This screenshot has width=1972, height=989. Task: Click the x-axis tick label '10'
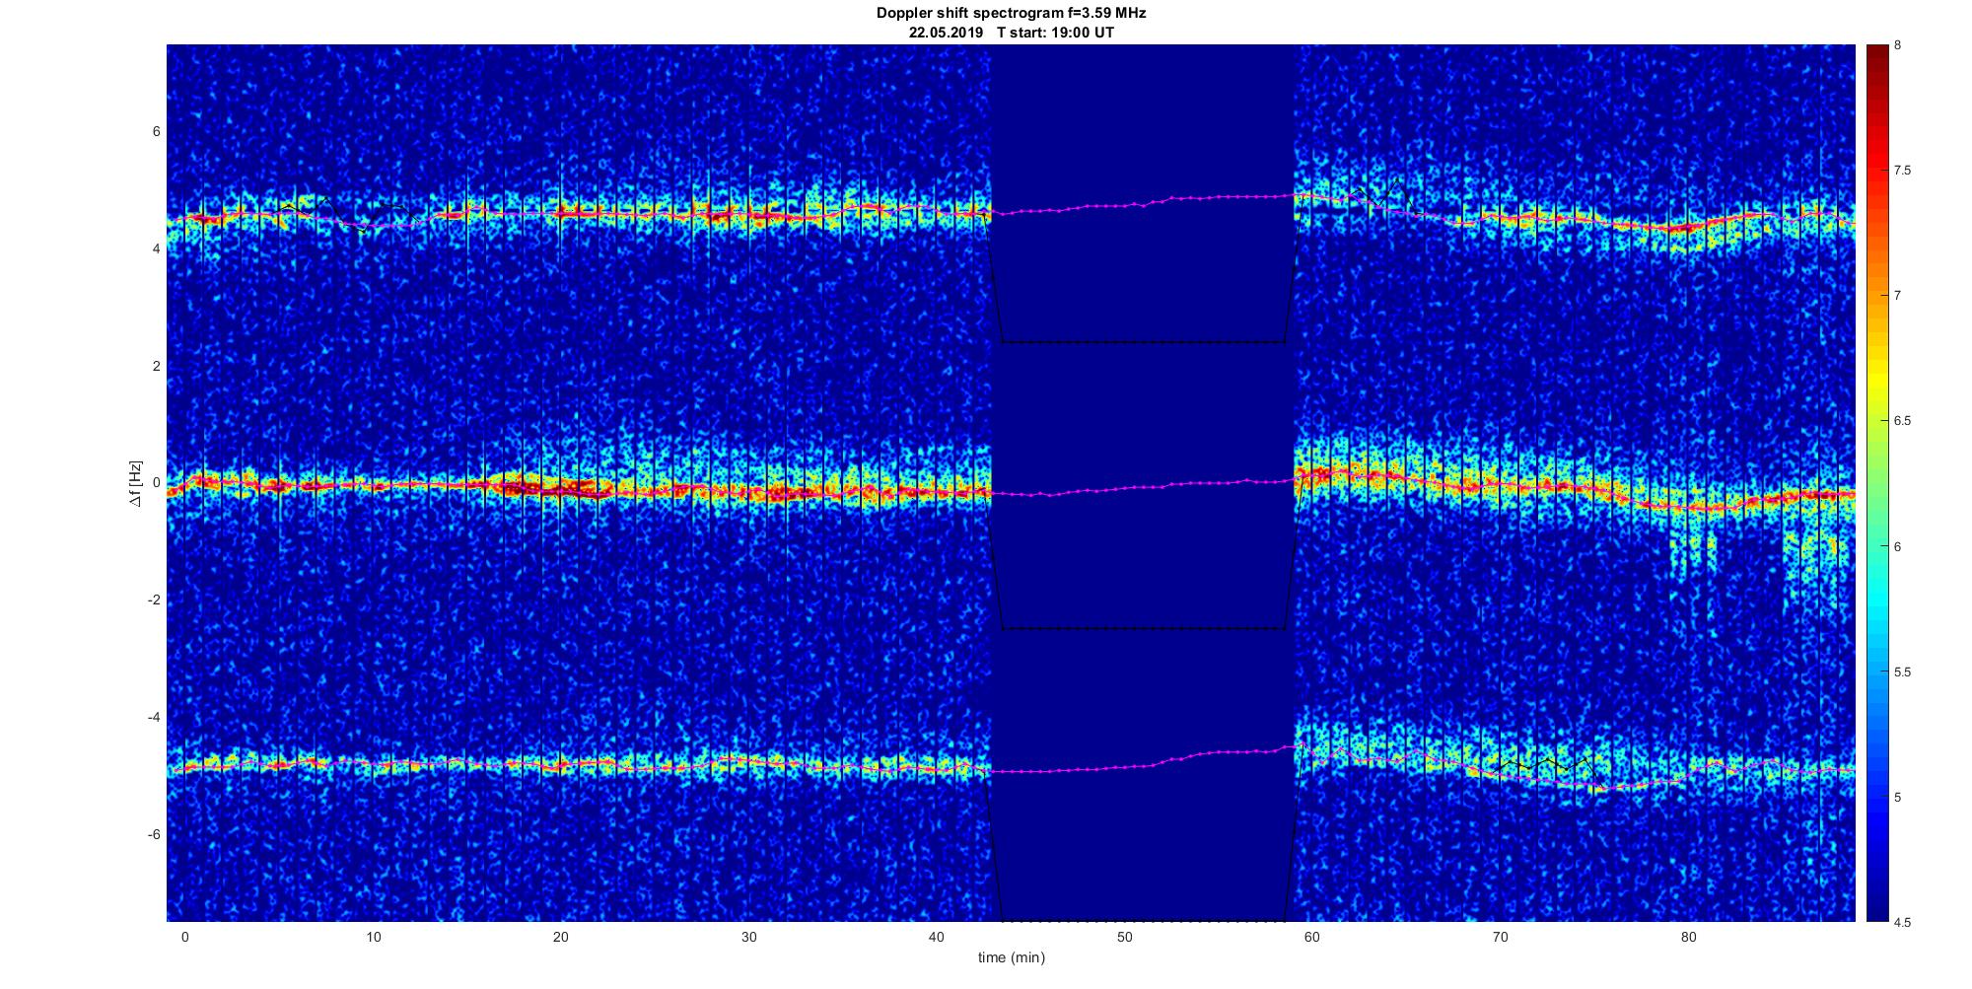373,937
